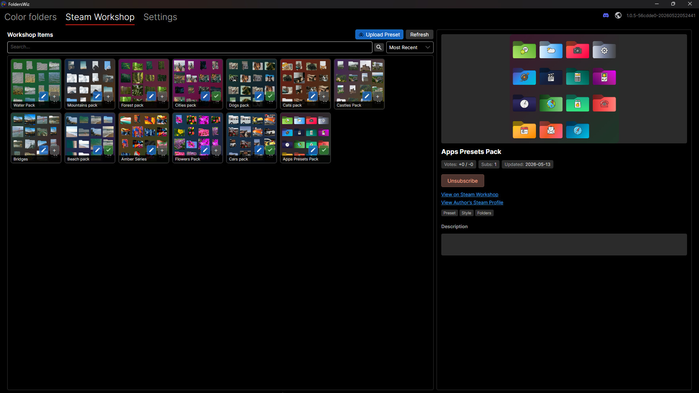
Task: Open View on Steam Workshop link
Action: (x=470, y=195)
